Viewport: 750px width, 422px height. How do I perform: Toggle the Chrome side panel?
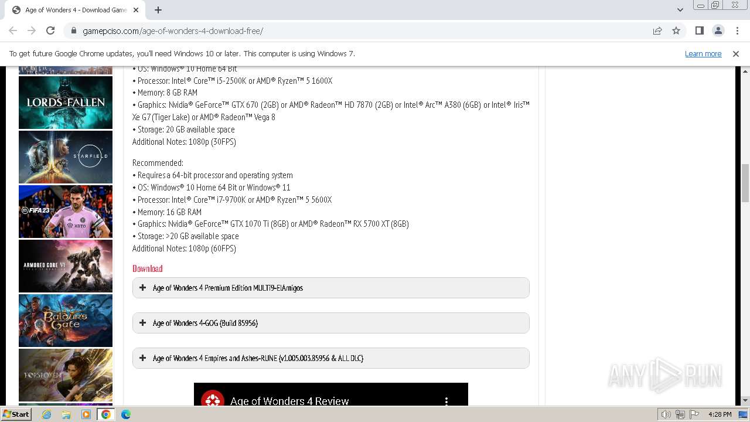699,30
